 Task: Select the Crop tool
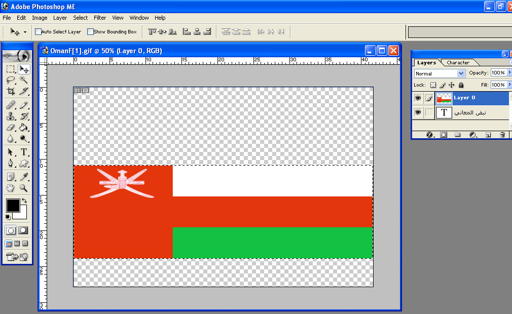point(11,91)
